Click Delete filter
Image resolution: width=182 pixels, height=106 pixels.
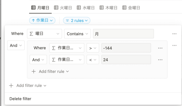pos(20,99)
